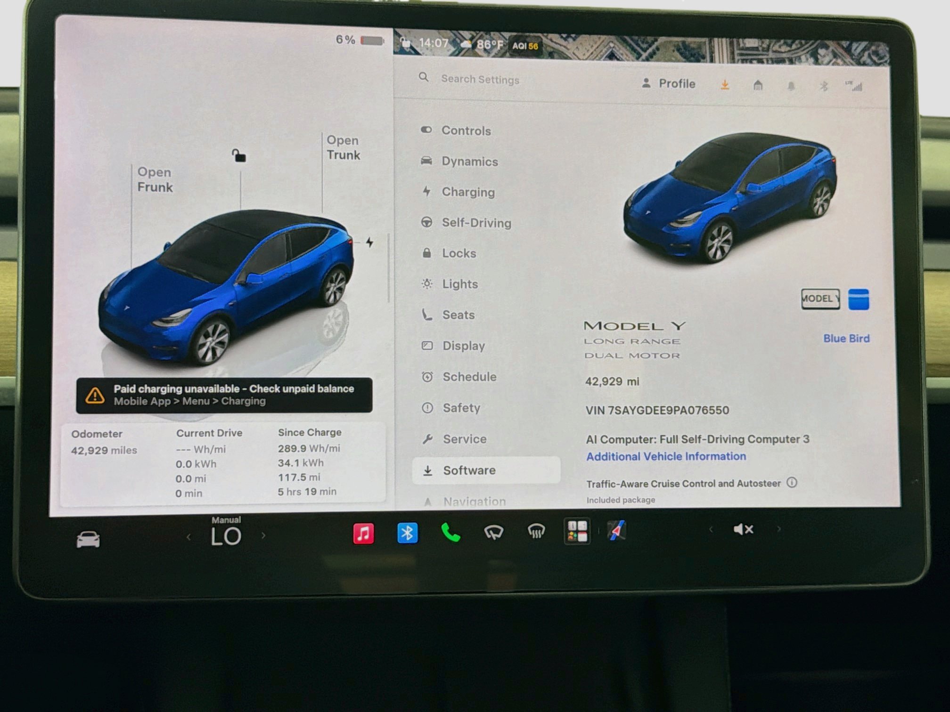
Task: Lower volume with the left chevron
Action: (711, 530)
